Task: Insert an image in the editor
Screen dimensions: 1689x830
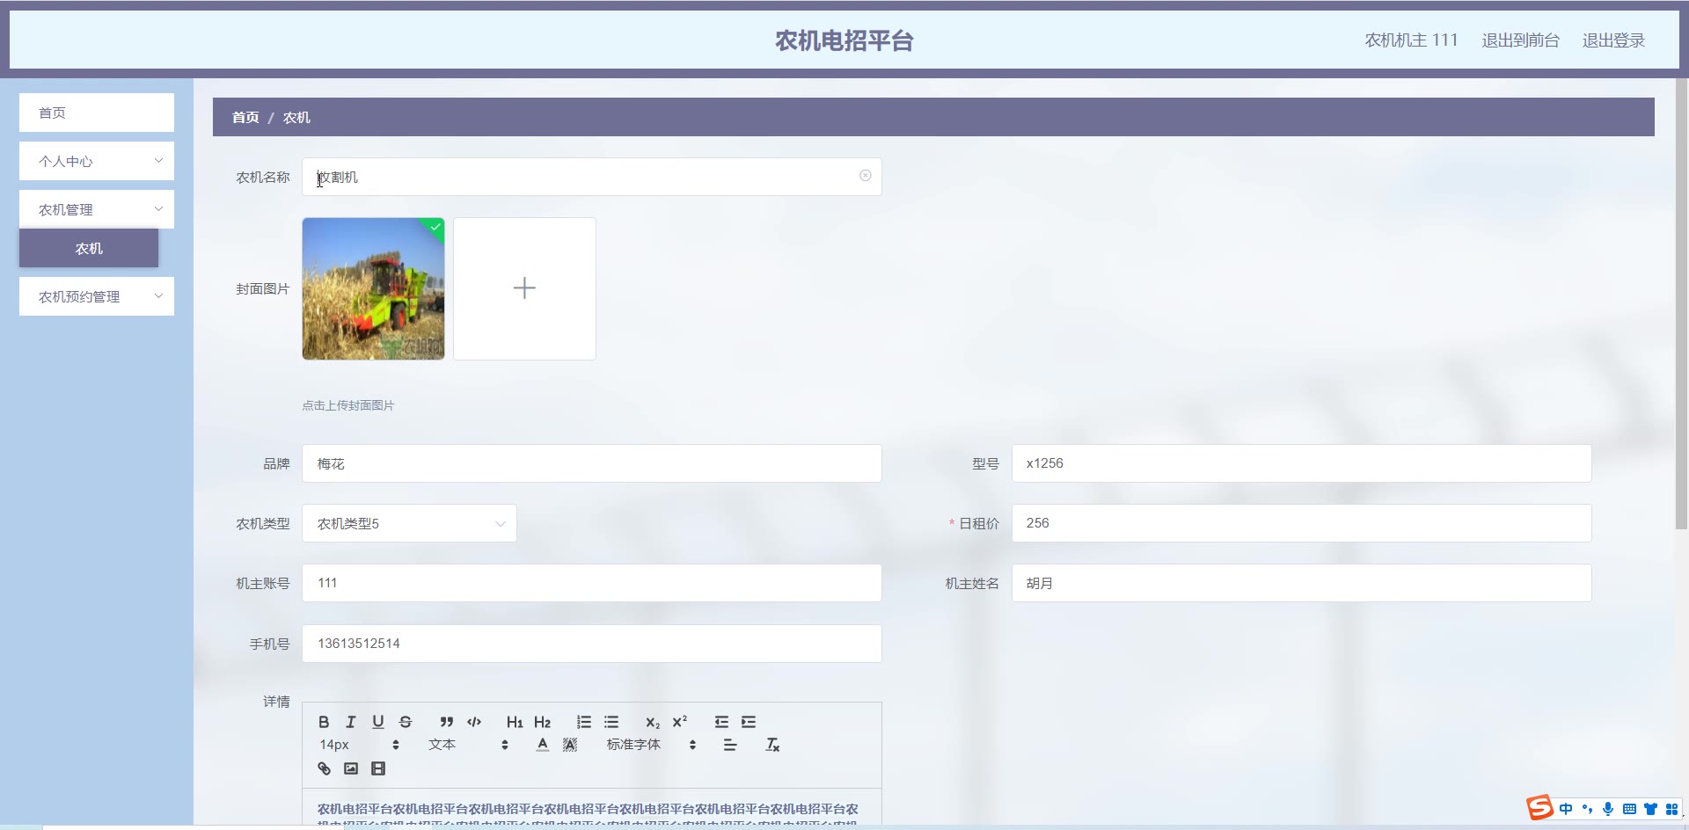Action: point(351,768)
